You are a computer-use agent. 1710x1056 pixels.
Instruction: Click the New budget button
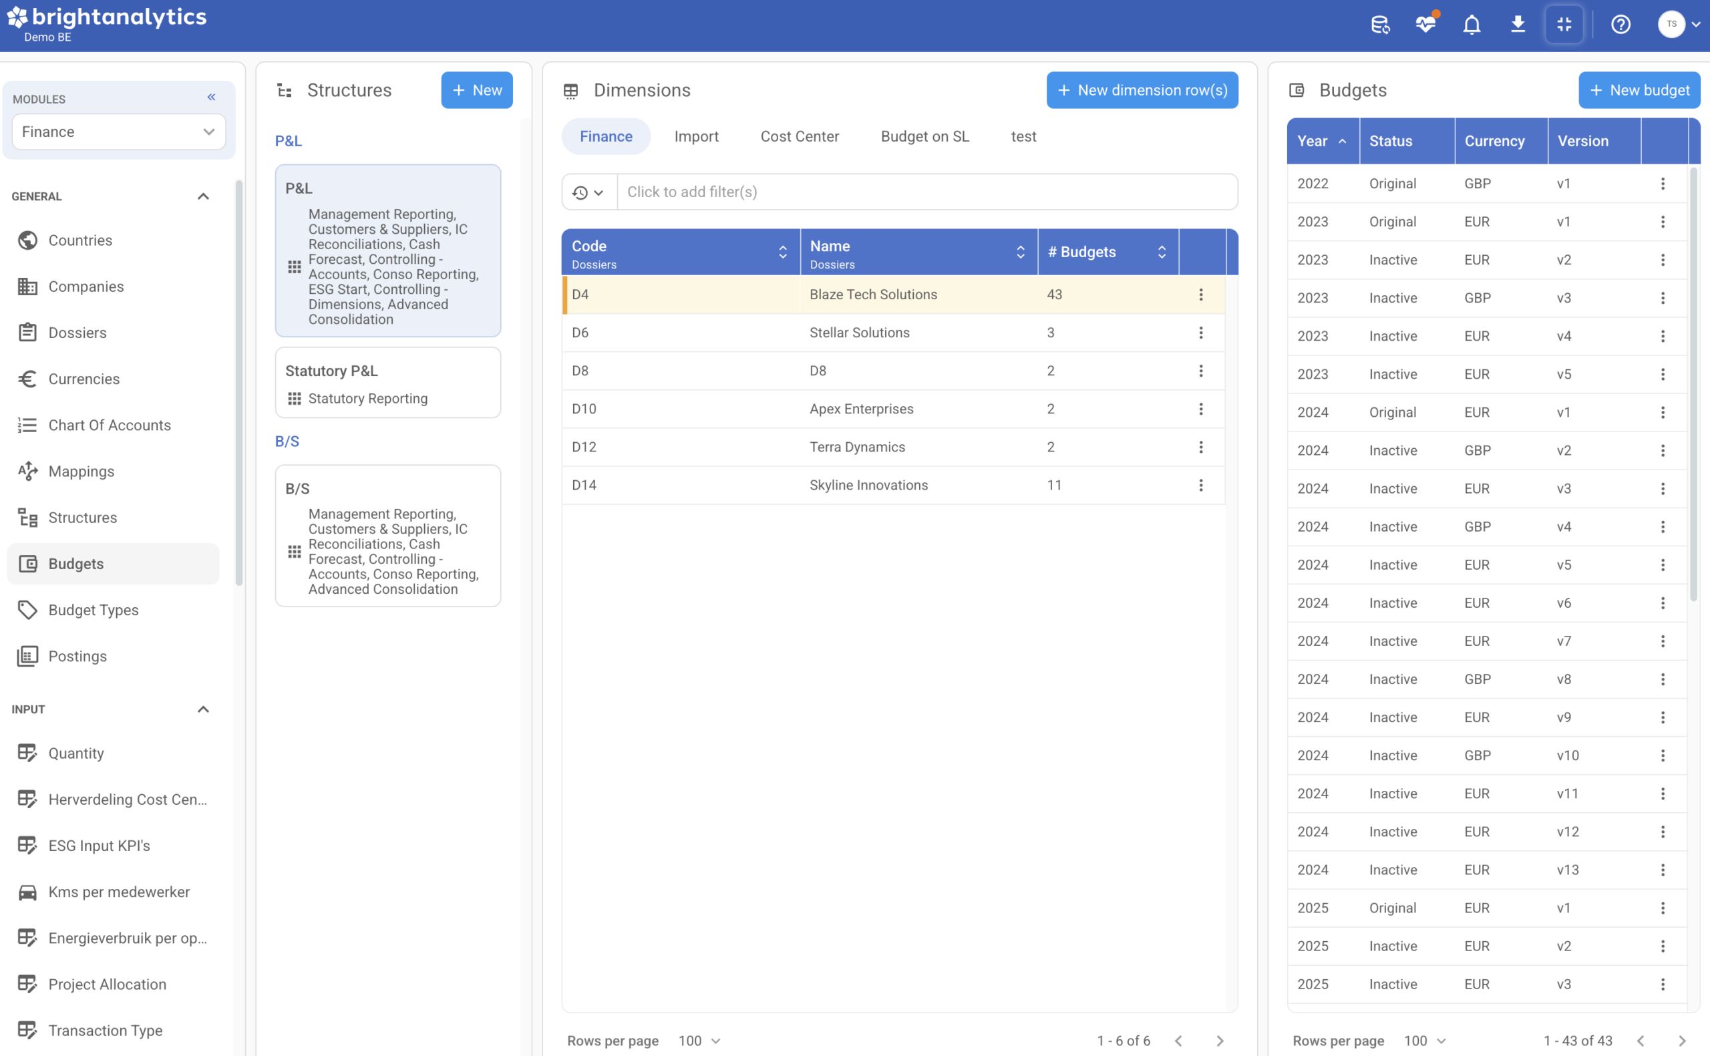(x=1639, y=90)
